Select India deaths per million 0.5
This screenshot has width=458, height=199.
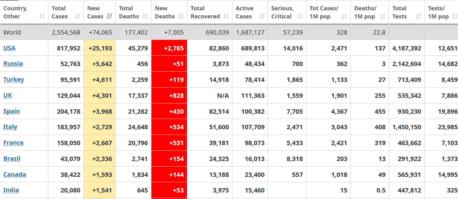pos(381,190)
